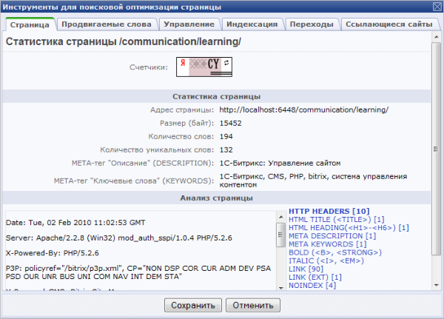Click the X-Powered-By: PHP/5.2.6 line
The height and width of the screenshot is (319, 444).
click(52, 253)
